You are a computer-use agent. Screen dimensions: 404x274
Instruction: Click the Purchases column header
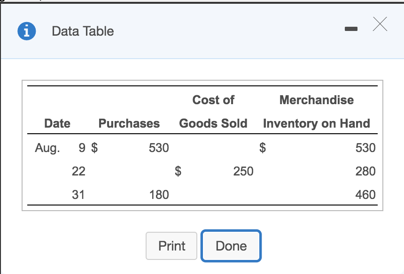coord(129,123)
